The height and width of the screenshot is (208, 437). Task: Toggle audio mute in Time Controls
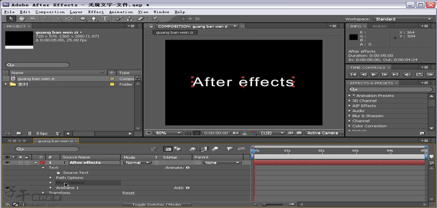click(407, 75)
